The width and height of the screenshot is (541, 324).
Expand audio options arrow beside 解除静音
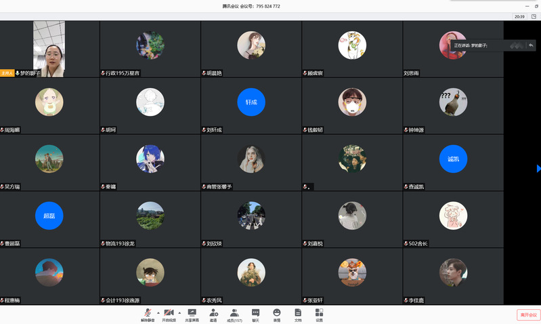coord(158,312)
